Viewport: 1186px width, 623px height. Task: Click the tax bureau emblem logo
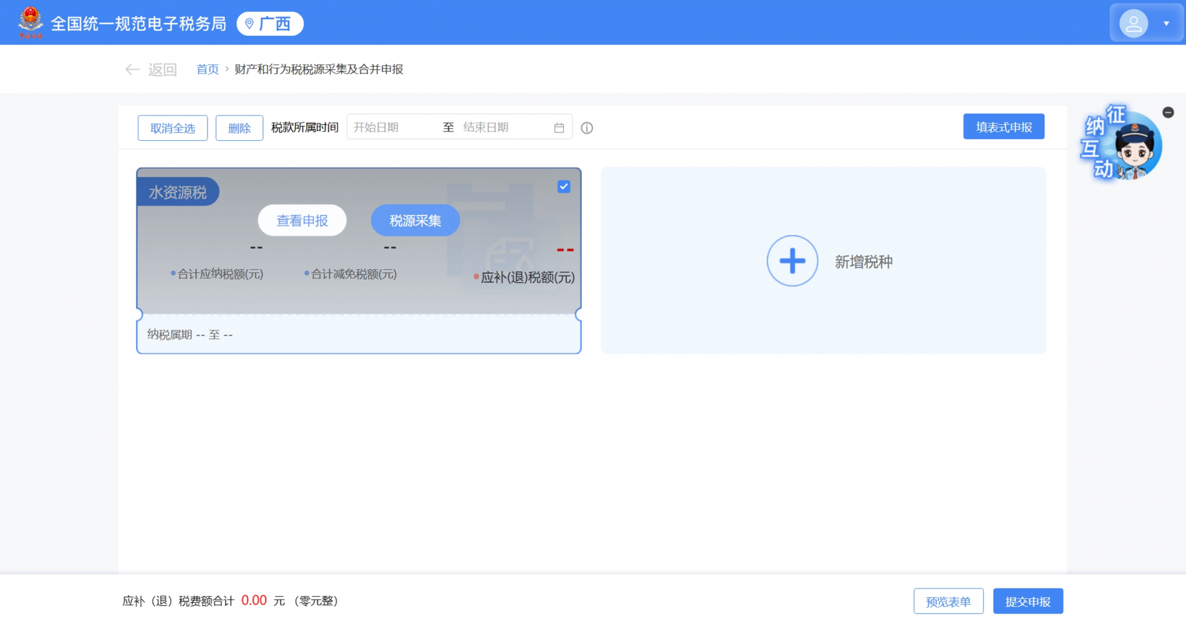point(30,22)
